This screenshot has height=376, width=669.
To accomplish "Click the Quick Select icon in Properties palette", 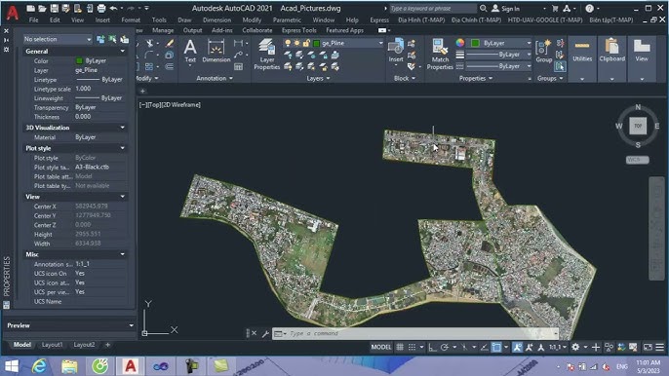I will (x=124, y=39).
